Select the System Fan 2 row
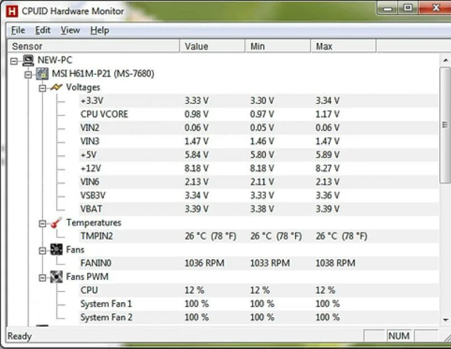The image size is (451, 349). 258,317
